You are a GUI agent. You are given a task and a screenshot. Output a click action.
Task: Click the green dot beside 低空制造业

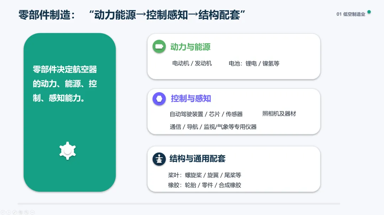[369, 12]
